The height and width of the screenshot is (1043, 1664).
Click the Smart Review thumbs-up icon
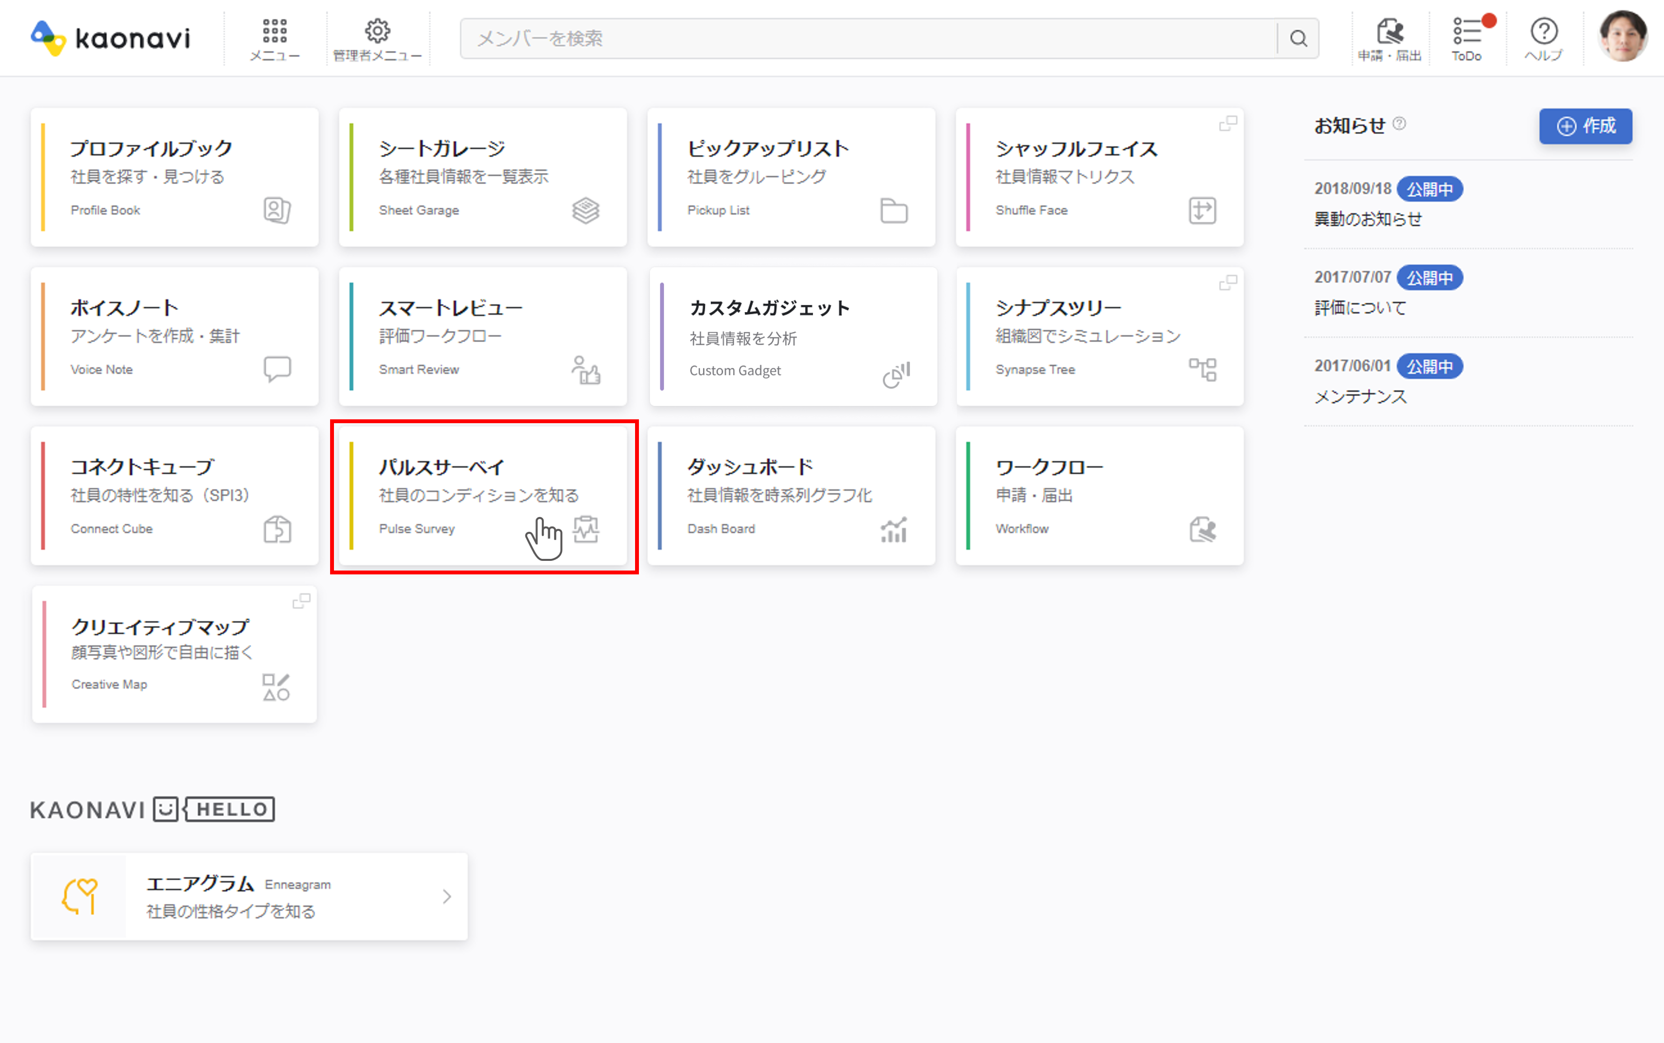(586, 370)
